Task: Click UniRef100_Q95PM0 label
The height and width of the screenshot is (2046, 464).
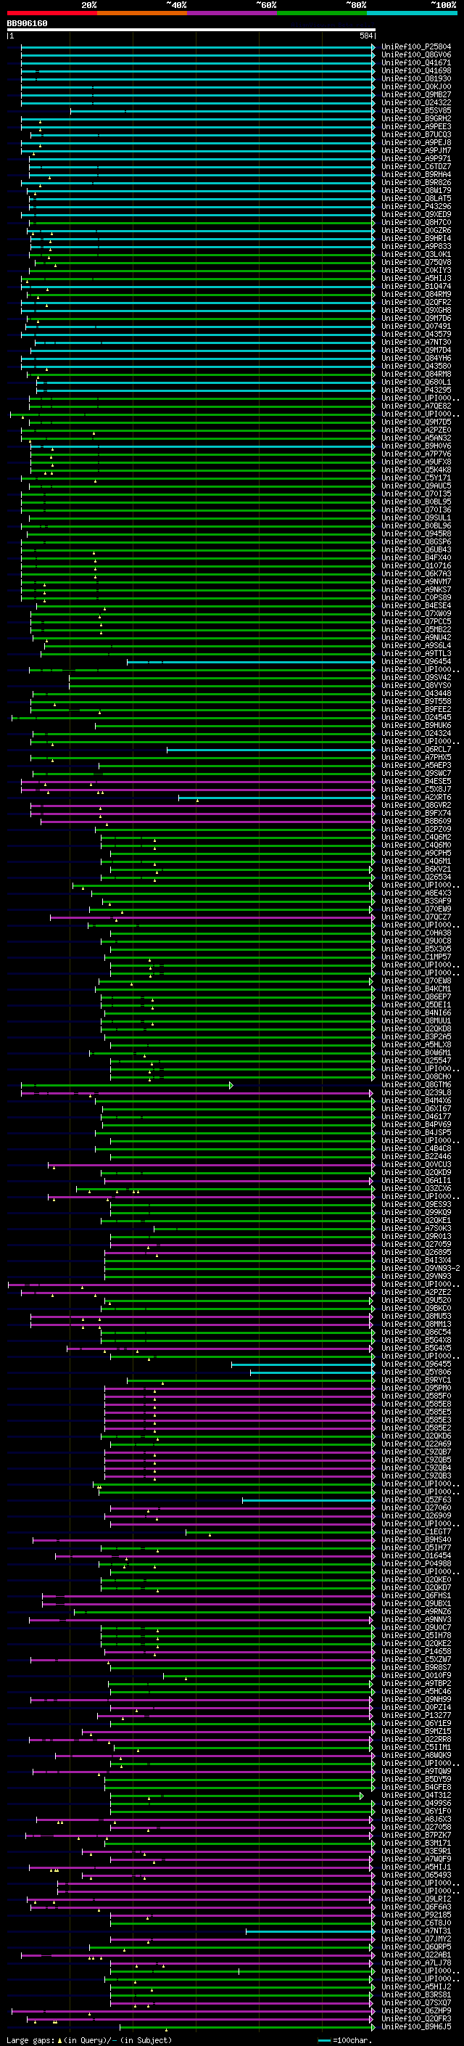Action: tap(416, 1388)
